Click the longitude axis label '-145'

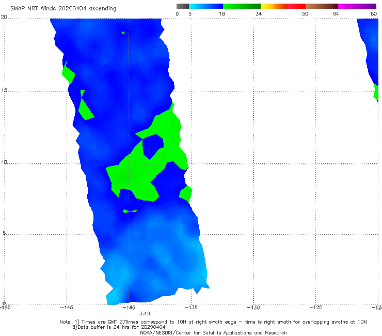click(x=67, y=308)
